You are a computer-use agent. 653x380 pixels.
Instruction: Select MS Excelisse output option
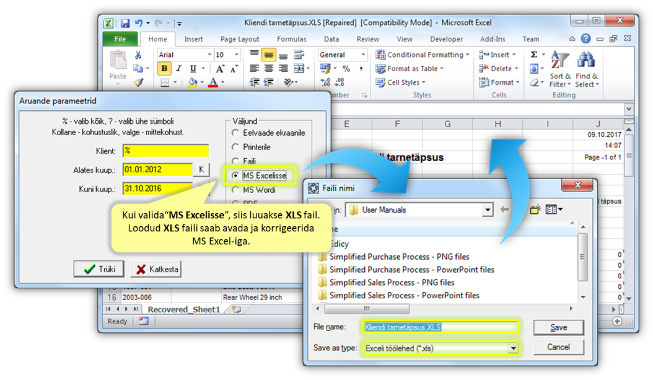[x=235, y=176]
